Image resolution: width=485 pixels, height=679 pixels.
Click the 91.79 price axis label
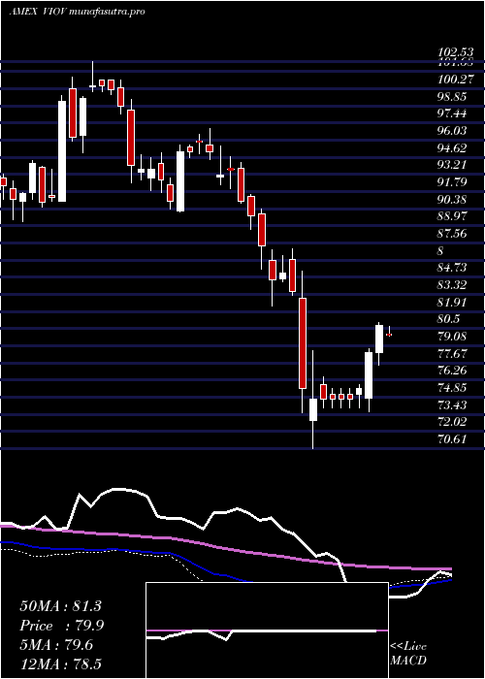pyautogui.click(x=453, y=182)
